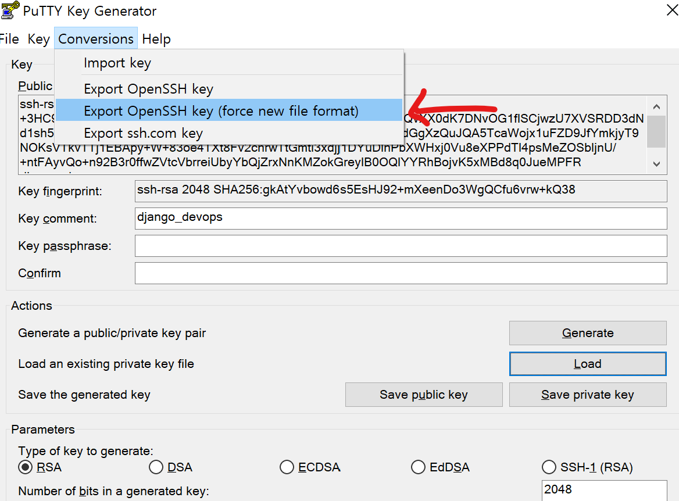Image resolution: width=679 pixels, height=501 pixels.
Task: Click the Key passphrase label
Action: point(65,246)
